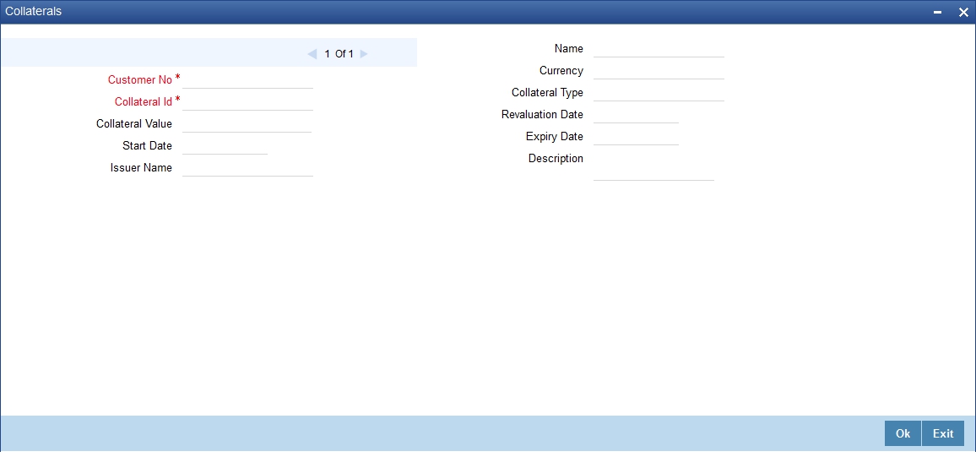Screen dimensions: 976x457
Task: Focus the Revaluation Date field
Action: [x=636, y=115]
